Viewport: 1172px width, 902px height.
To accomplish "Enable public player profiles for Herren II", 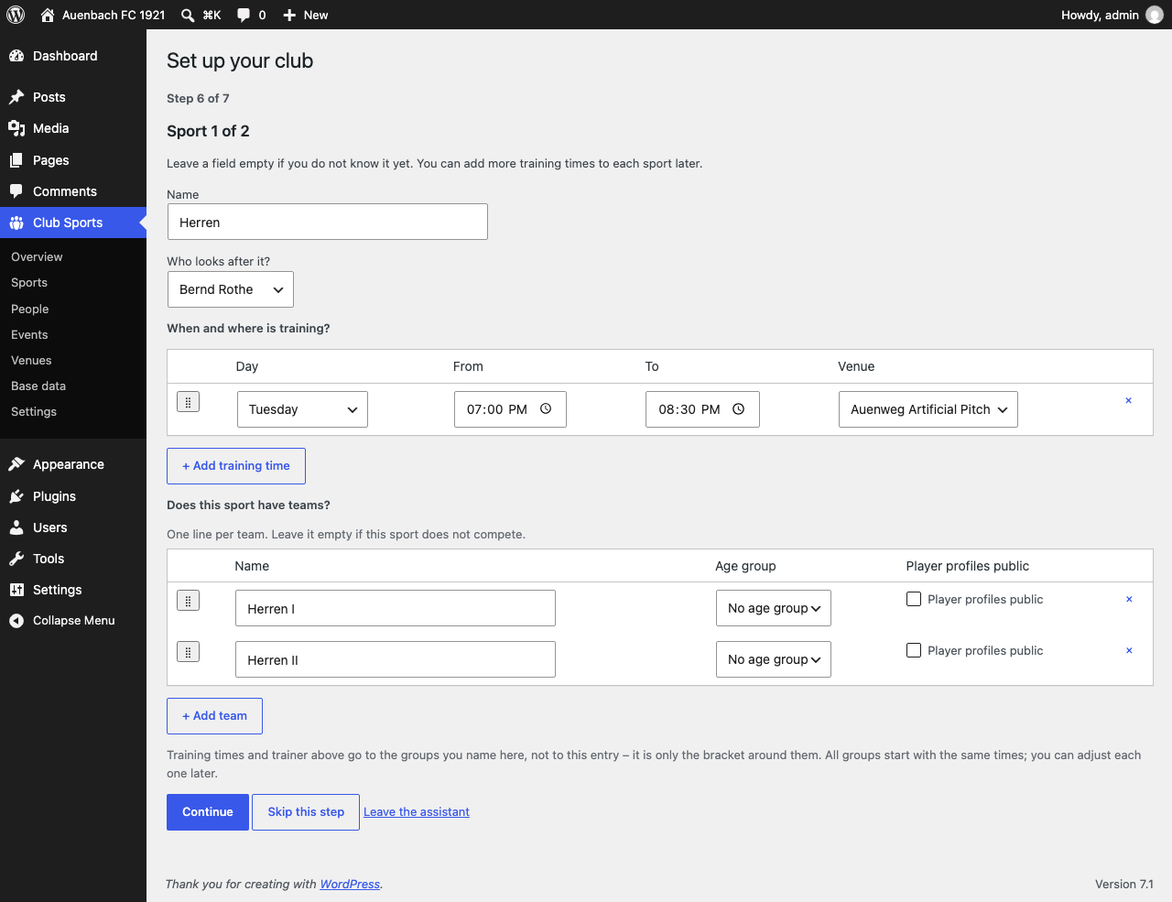I will click(x=914, y=650).
